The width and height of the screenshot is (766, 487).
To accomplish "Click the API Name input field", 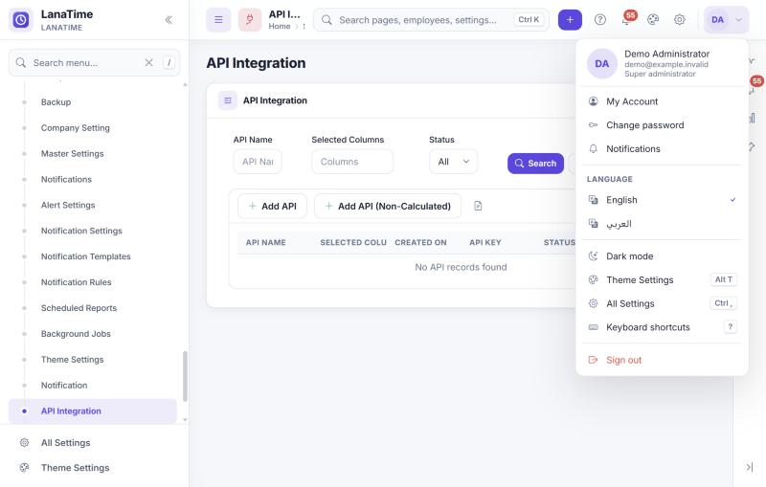I will 258,162.
